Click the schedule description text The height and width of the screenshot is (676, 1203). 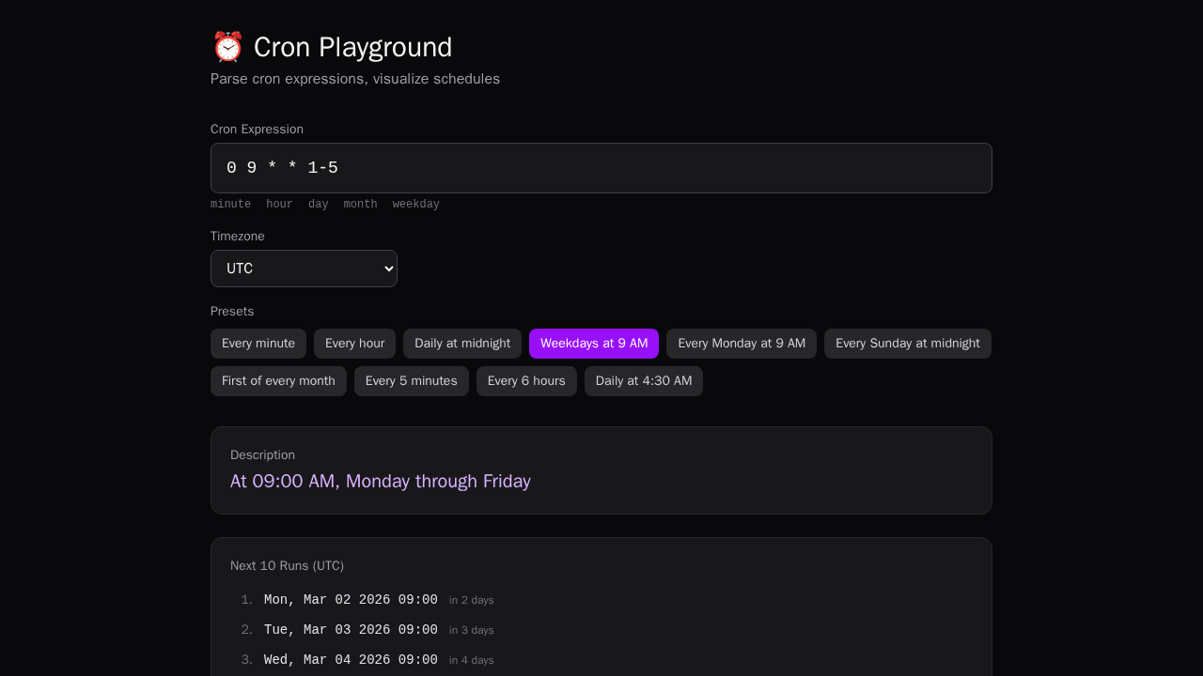point(380,481)
